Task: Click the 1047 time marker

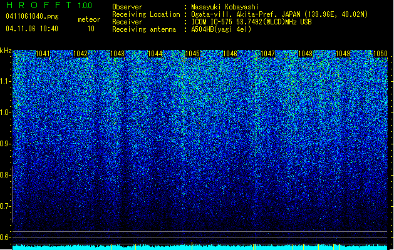Action: point(268,54)
